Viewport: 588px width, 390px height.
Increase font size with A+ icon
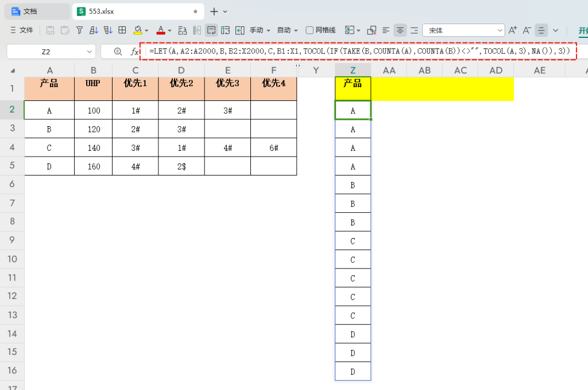coord(513,30)
